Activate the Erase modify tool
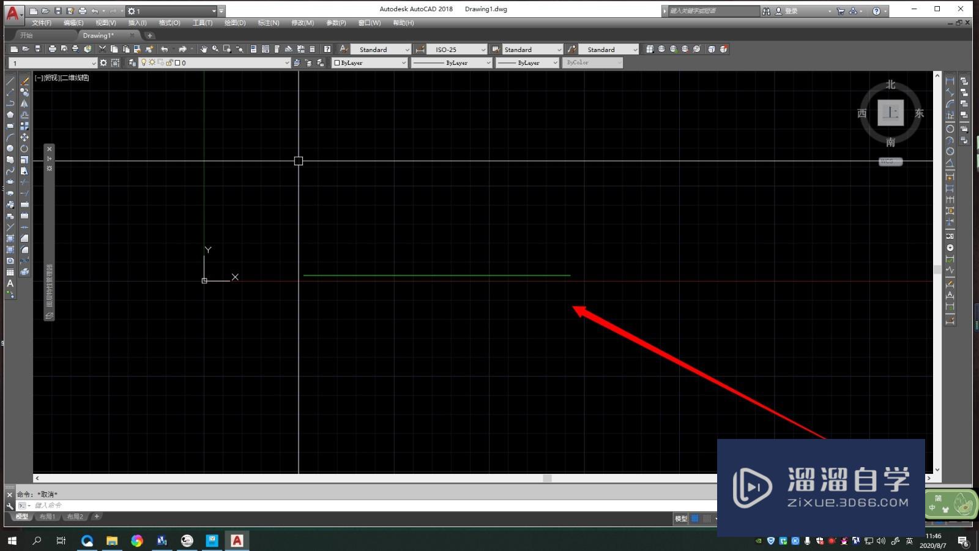 point(24,82)
